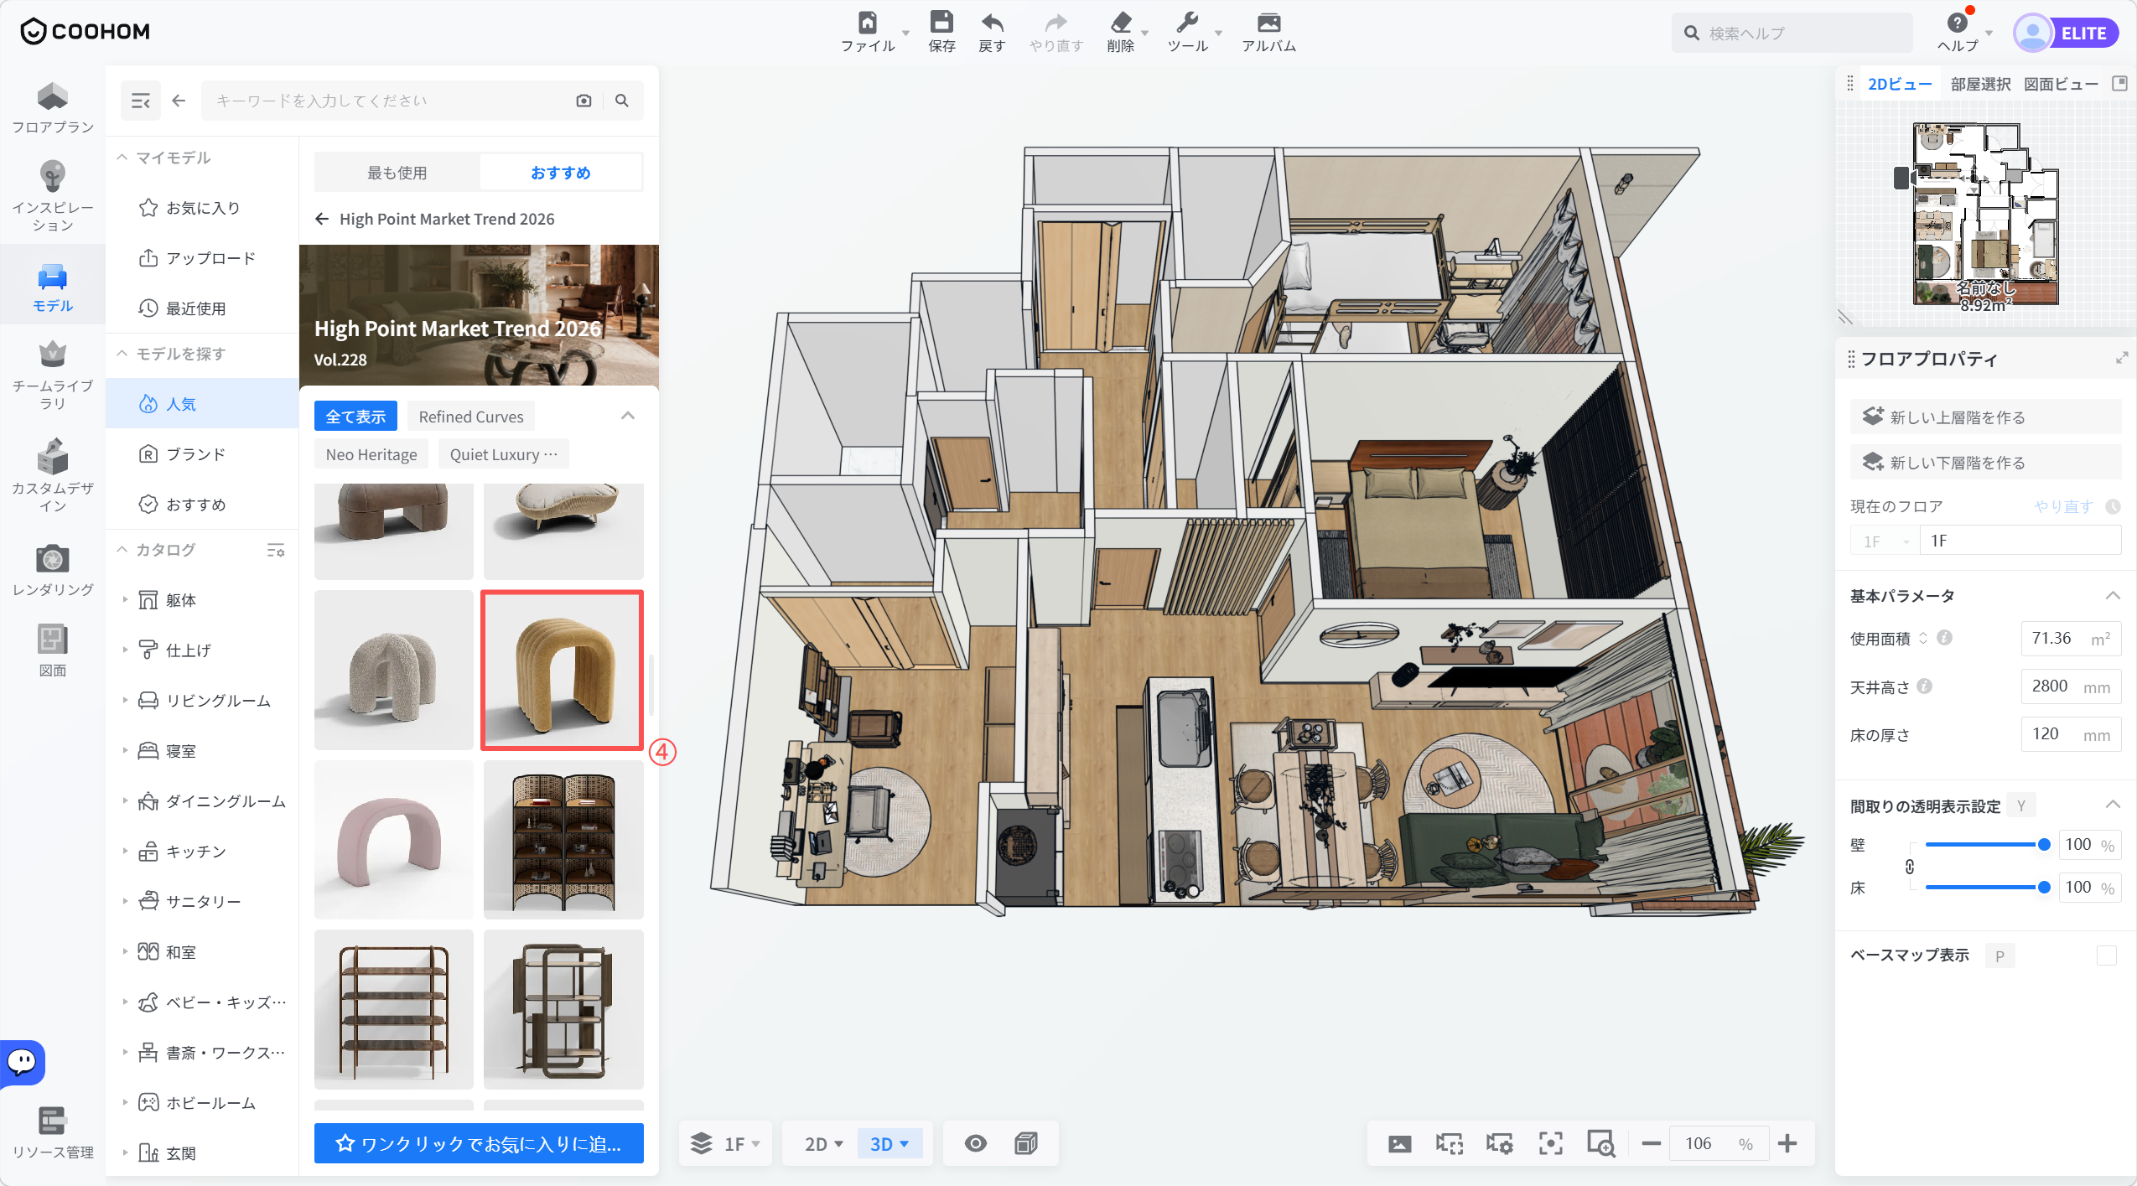Switch to the 2Dビュー tab
Screen dimensions: 2137x1186
[x=1900, y=84]
